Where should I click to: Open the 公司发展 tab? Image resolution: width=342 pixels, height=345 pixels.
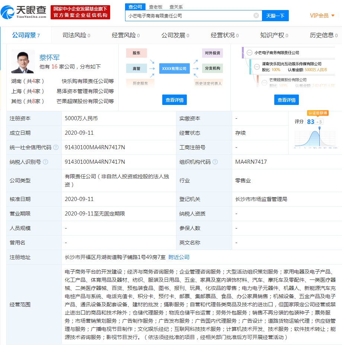(x=175, y=35)
